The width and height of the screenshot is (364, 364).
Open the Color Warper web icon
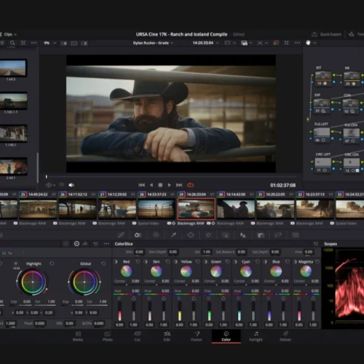156,235
